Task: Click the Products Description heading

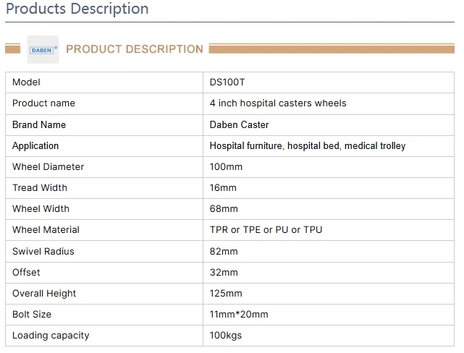Action: [77, 9]
